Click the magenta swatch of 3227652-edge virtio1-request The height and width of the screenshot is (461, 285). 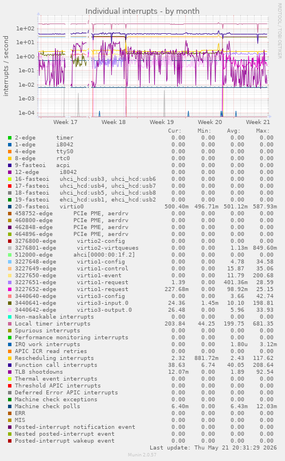tap(10, 289)
